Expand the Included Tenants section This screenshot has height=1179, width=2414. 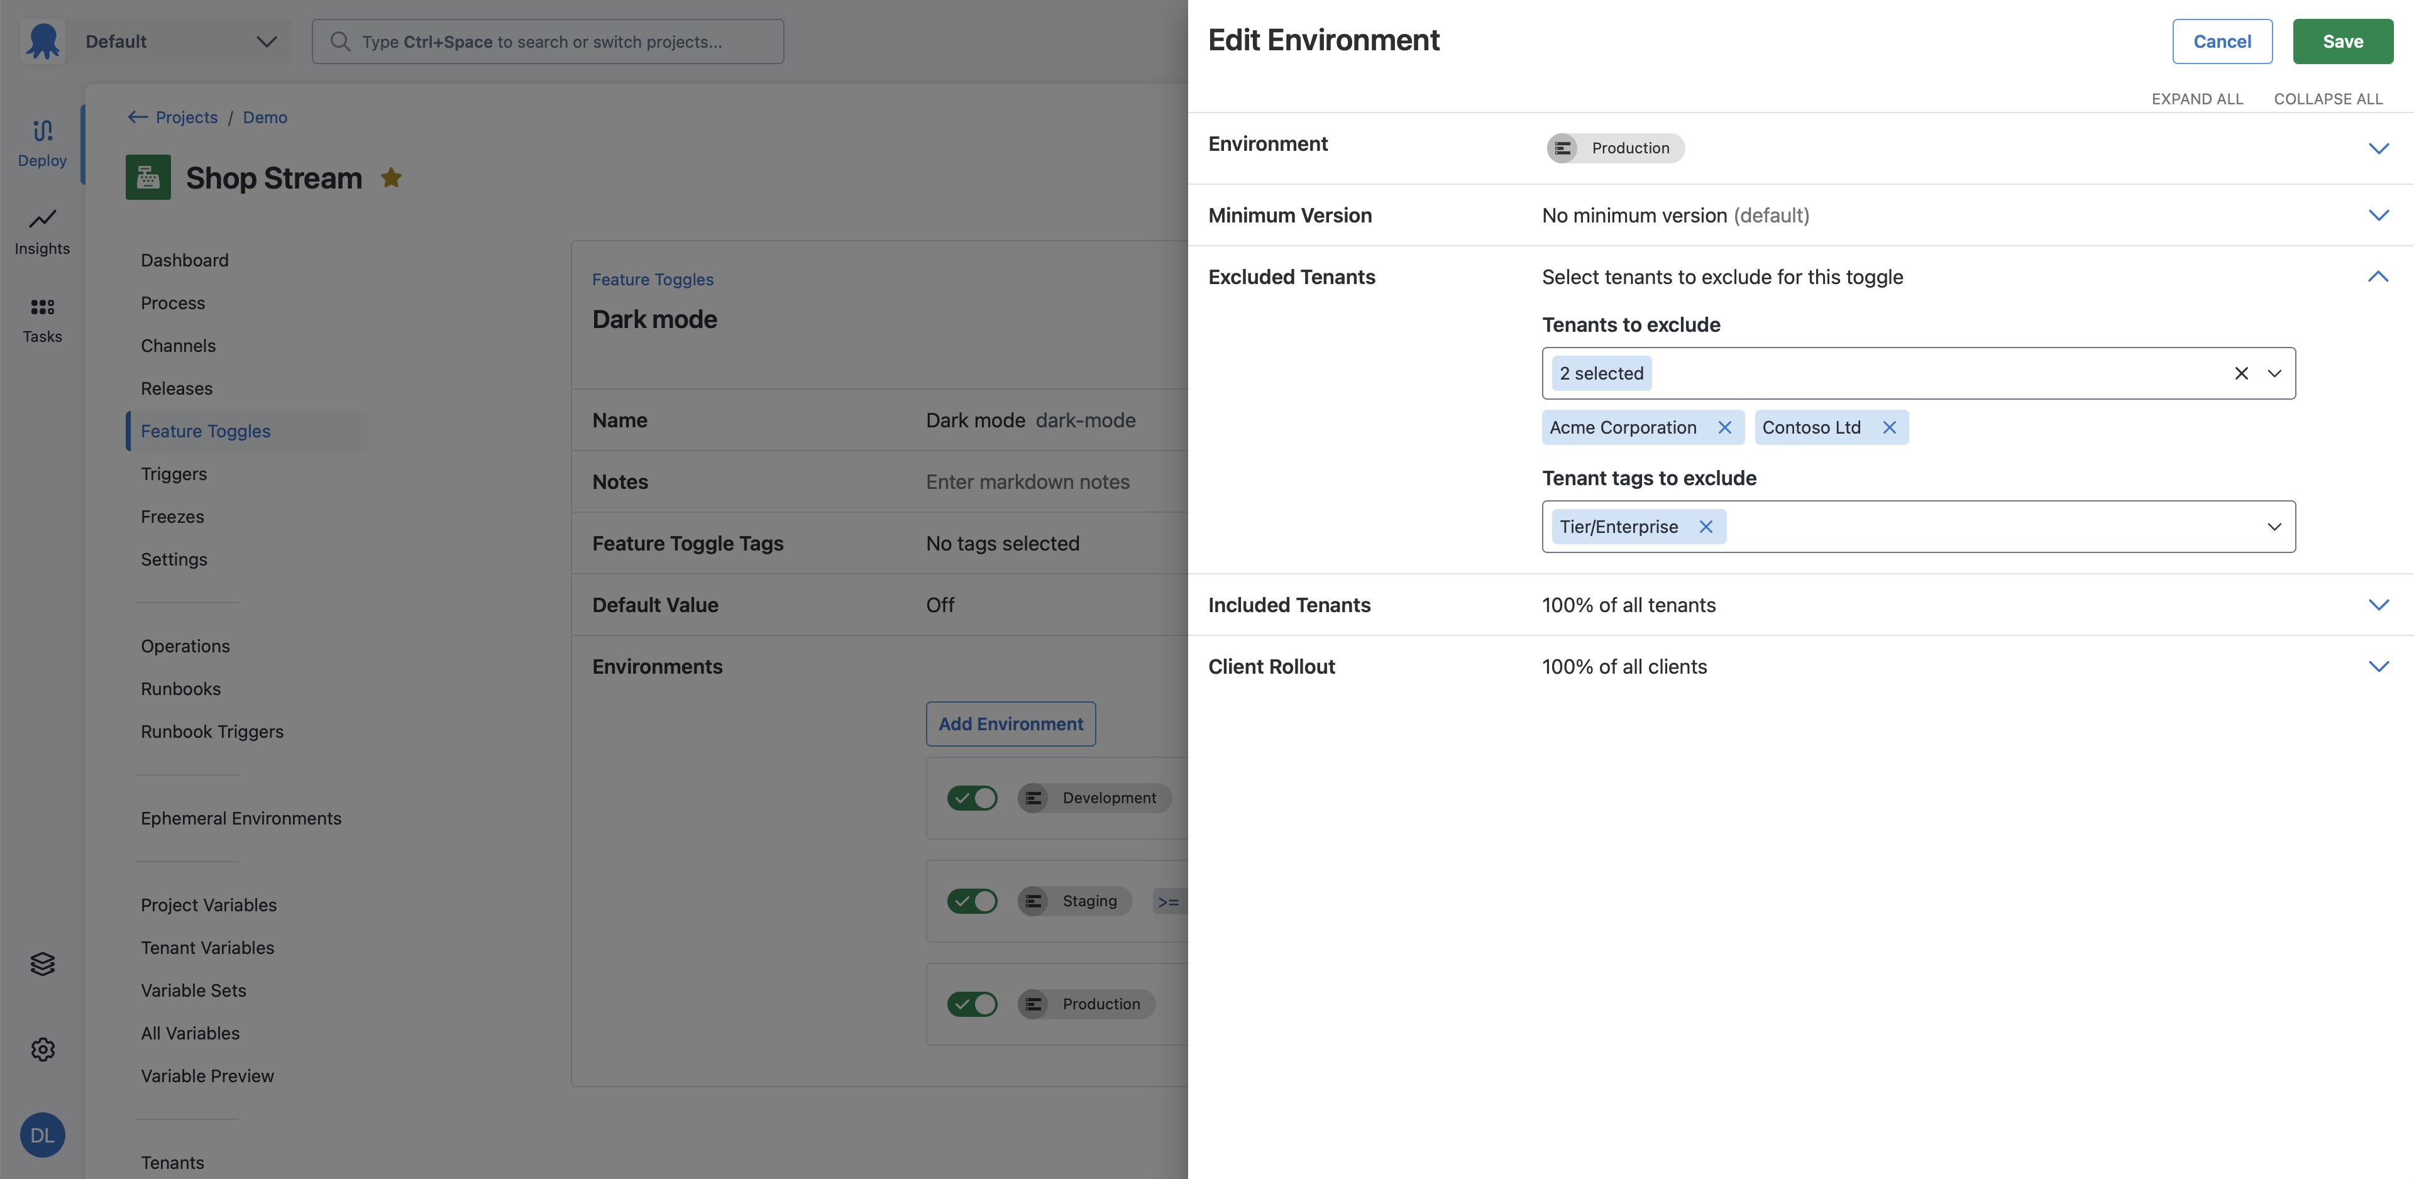[2378, 605]
